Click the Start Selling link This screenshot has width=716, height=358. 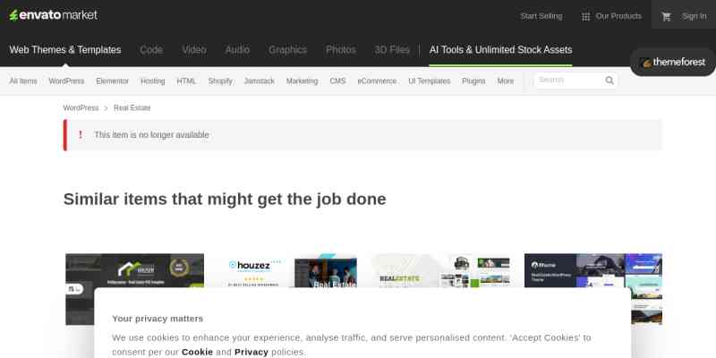(541, 16)
